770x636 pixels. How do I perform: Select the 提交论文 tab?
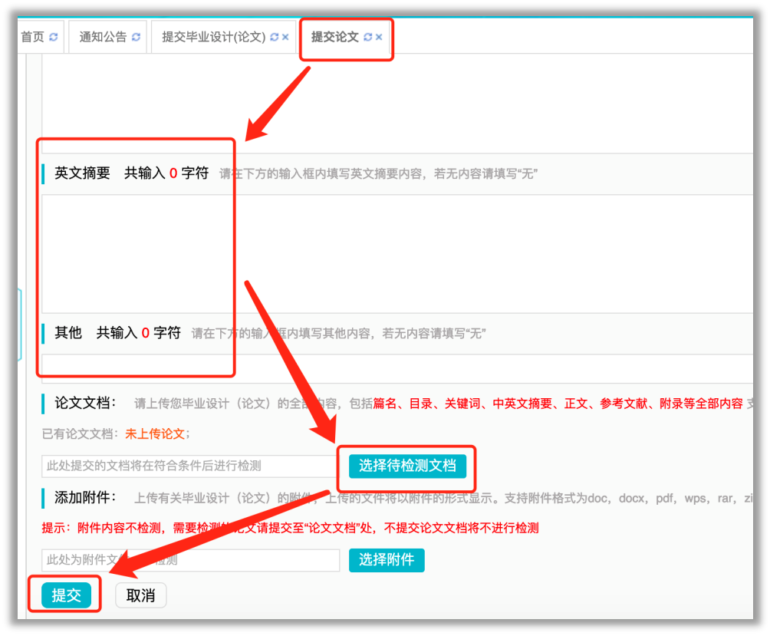coord(334,37)
